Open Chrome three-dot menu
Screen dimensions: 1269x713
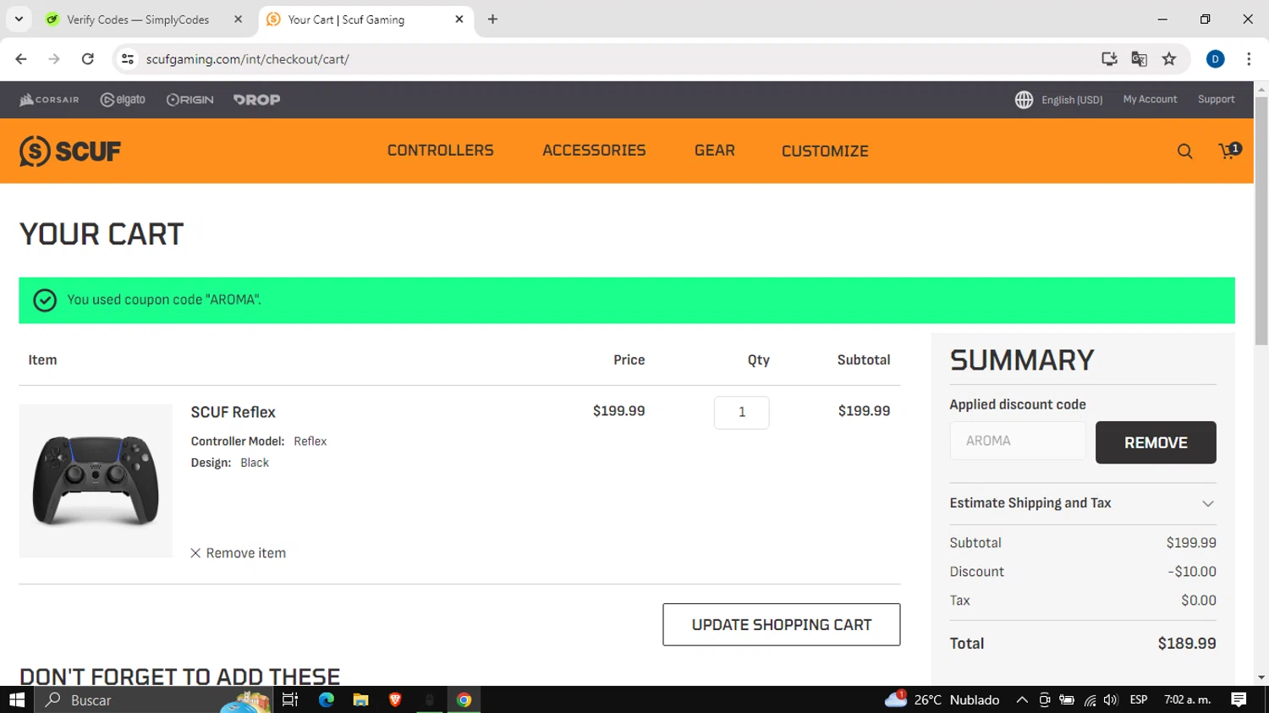[1249, 58]
